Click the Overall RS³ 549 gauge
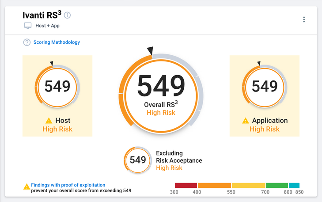Screen dimensions: 322x202 click(x=161, y=94)
